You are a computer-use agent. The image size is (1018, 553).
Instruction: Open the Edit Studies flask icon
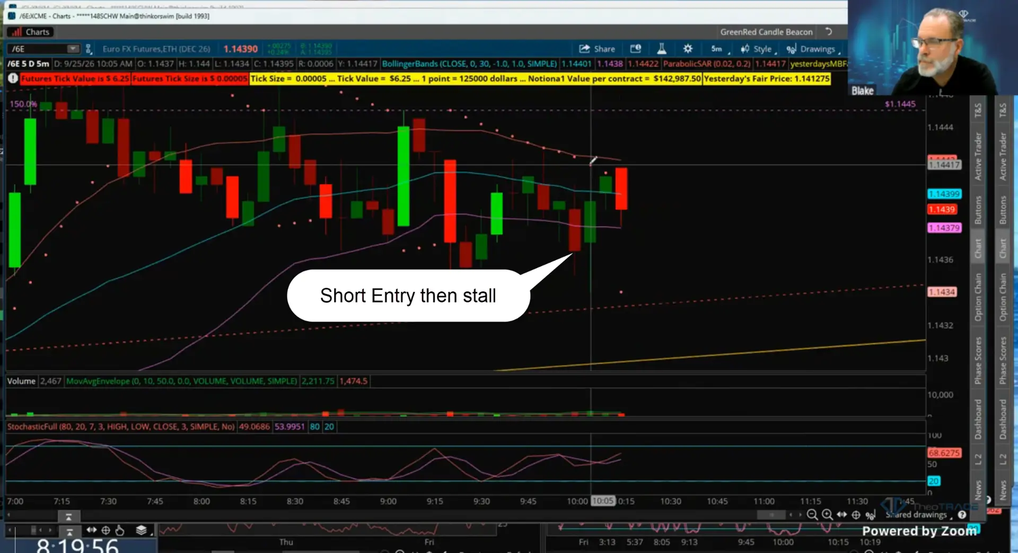click(661, 49)
